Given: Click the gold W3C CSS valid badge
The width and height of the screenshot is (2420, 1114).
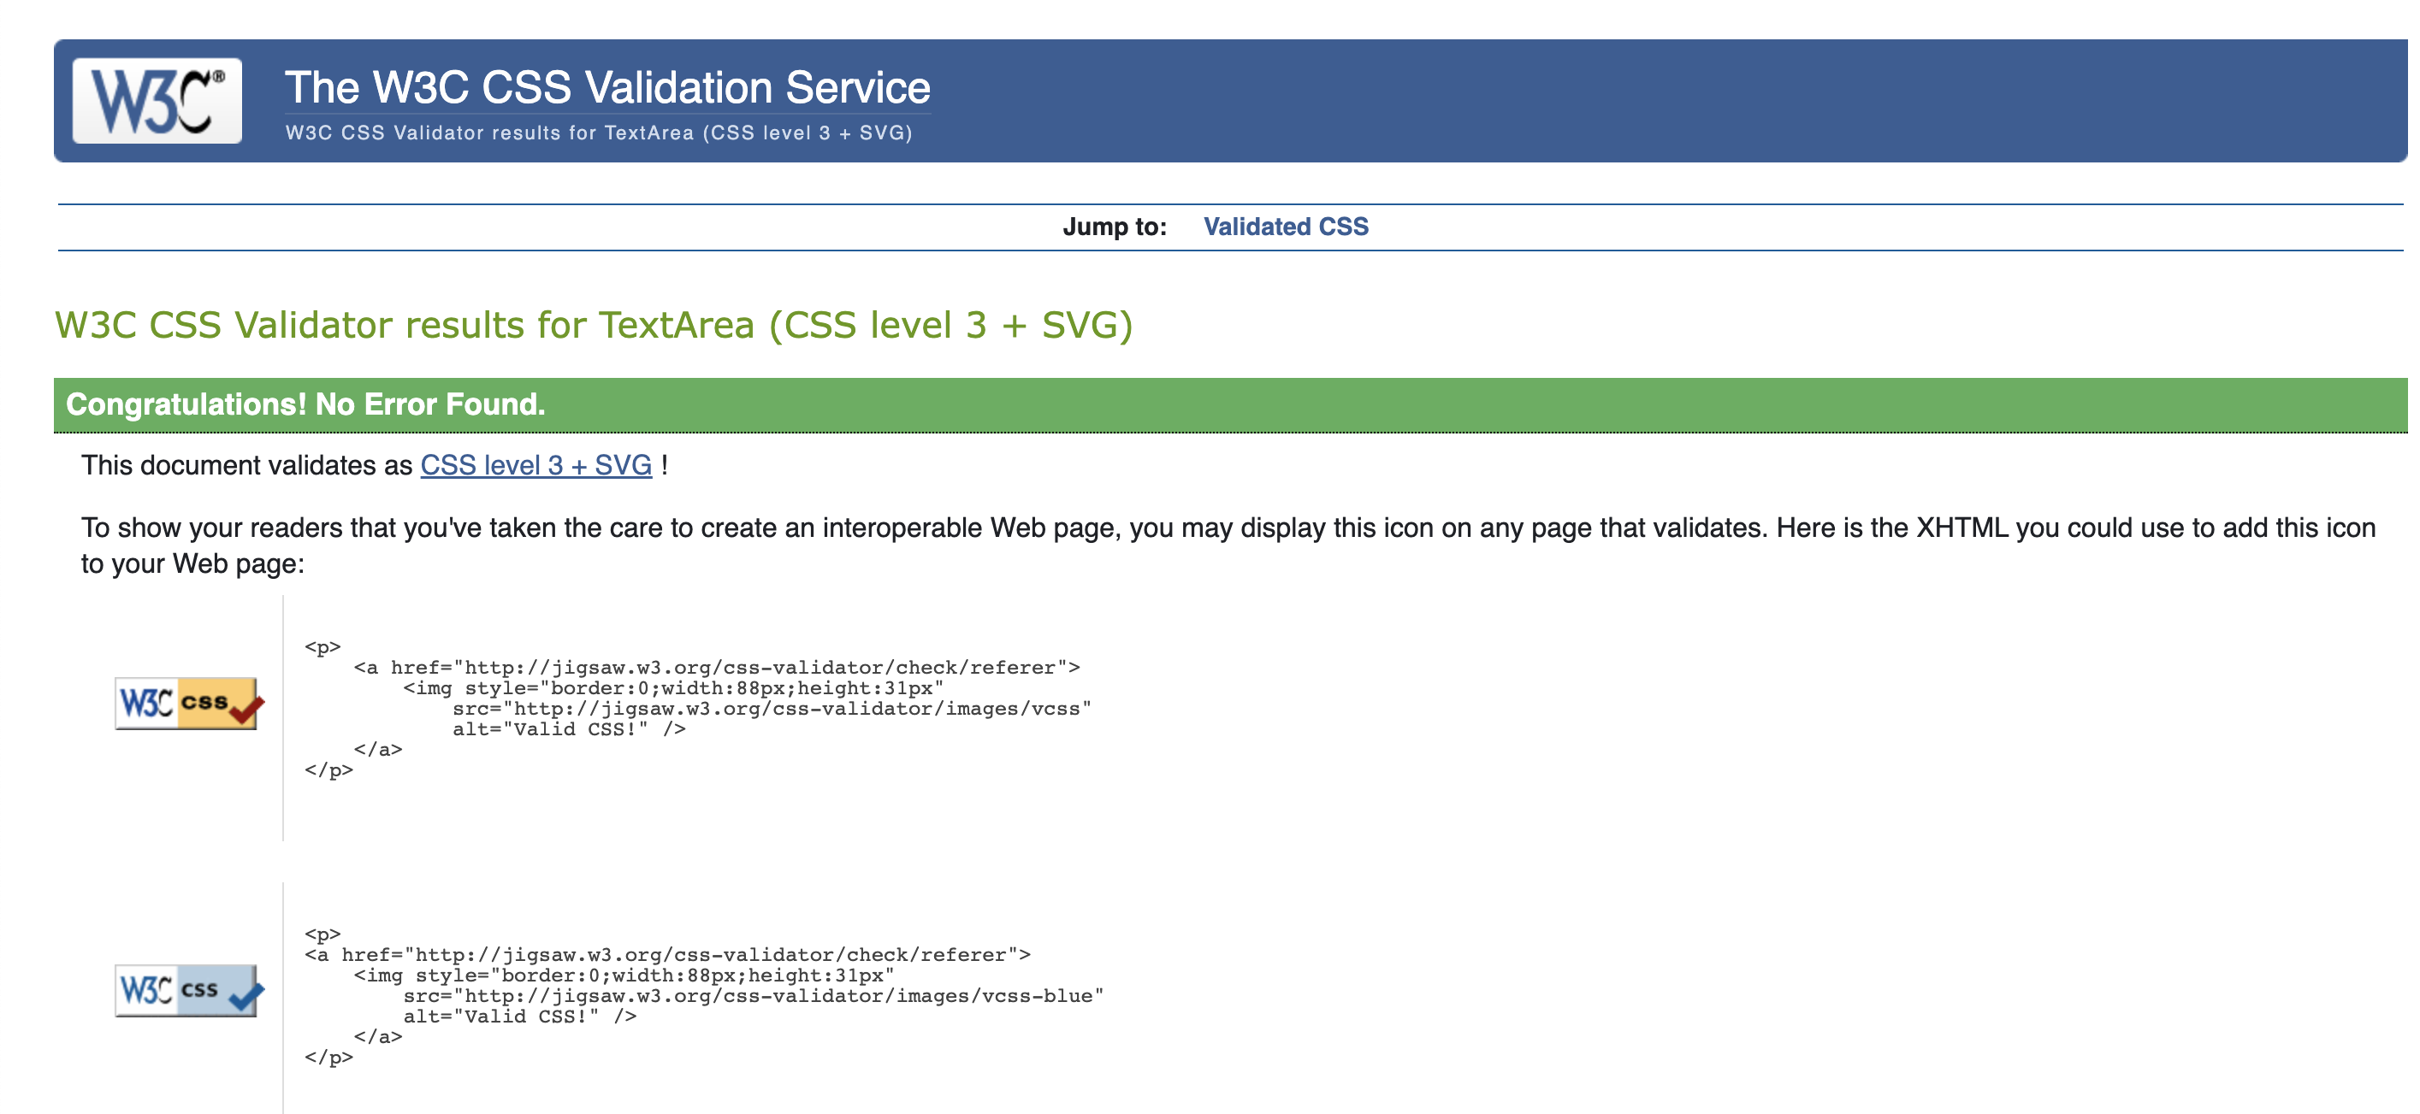Looking at the screenshot, I should tap(190, 703).
